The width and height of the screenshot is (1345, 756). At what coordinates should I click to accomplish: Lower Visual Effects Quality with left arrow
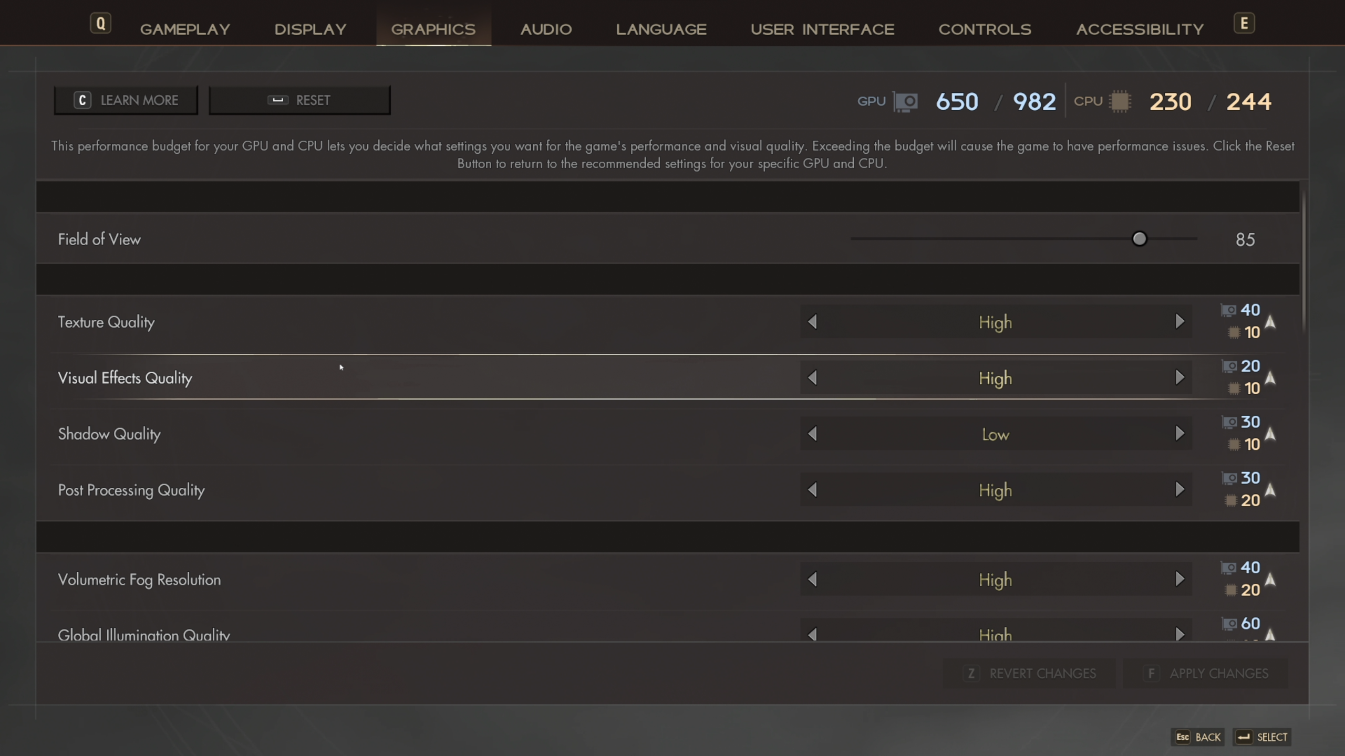(812, 377)
